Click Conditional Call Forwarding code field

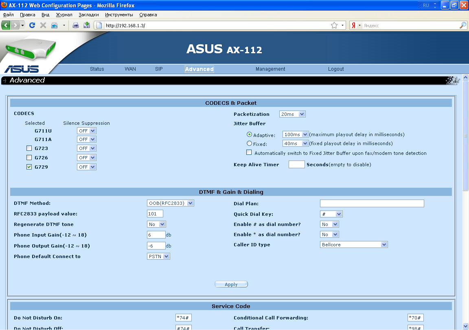point(415,318)
